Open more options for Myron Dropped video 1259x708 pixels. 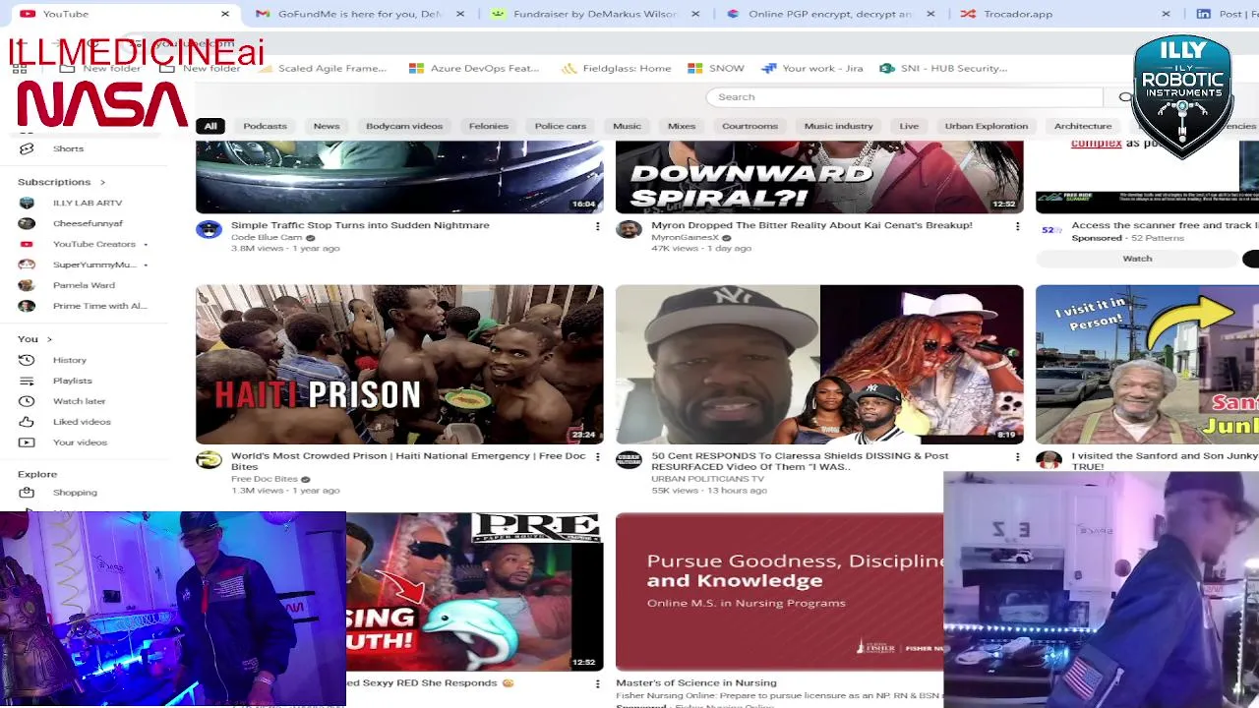[x=1017, y=226]
